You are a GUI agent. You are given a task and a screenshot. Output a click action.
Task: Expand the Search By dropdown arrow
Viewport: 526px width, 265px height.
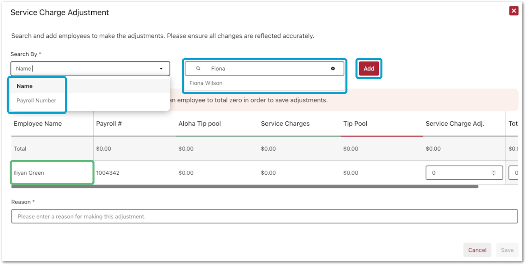click(x=161, y=69)
